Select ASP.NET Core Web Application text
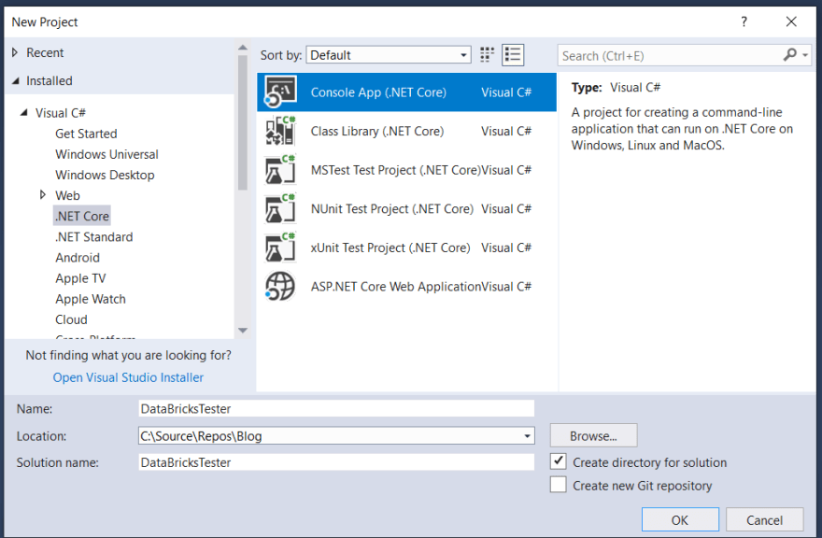 pos(396,287)
